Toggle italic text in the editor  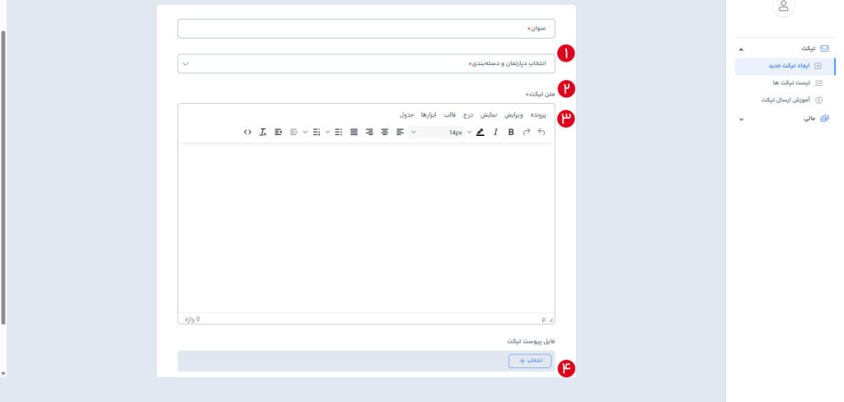[x=495, y=132]
